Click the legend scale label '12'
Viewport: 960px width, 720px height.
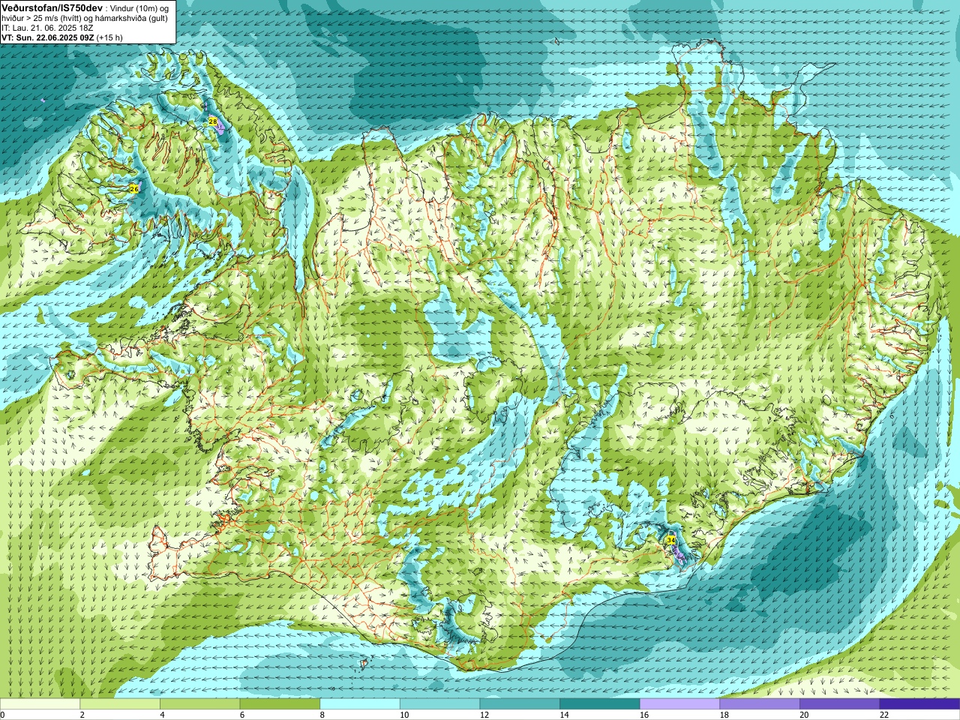click(x=484, y=715)
